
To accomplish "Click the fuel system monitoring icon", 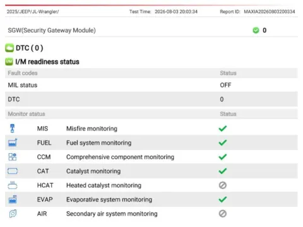I will 13,143.
